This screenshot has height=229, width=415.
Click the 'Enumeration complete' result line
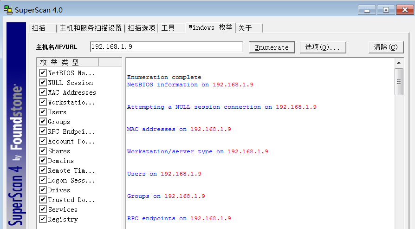(x=164, y=77)
